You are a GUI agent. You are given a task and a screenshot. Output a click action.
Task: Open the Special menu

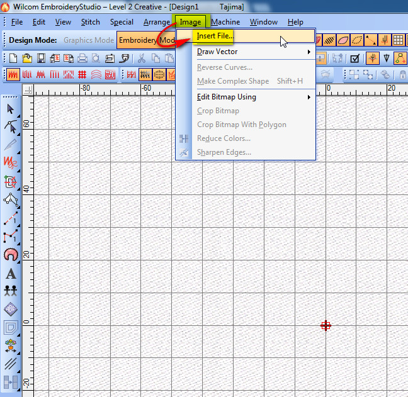(122, 22)
